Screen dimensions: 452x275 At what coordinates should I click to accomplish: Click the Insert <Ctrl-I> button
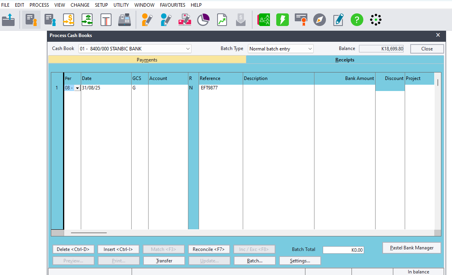click(x=118, y=249)
